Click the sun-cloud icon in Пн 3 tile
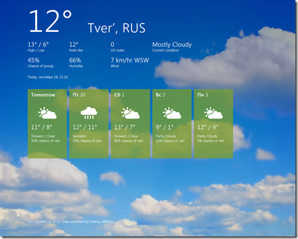The height and width of the screenshot is (239, 298). pyautogui.click(x=213, y=113)
